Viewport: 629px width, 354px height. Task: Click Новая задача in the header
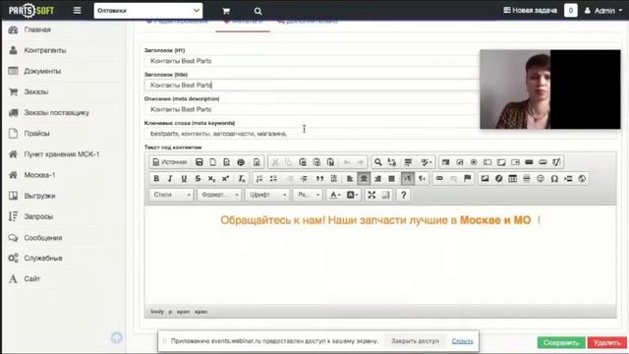(x=530, y=11)
